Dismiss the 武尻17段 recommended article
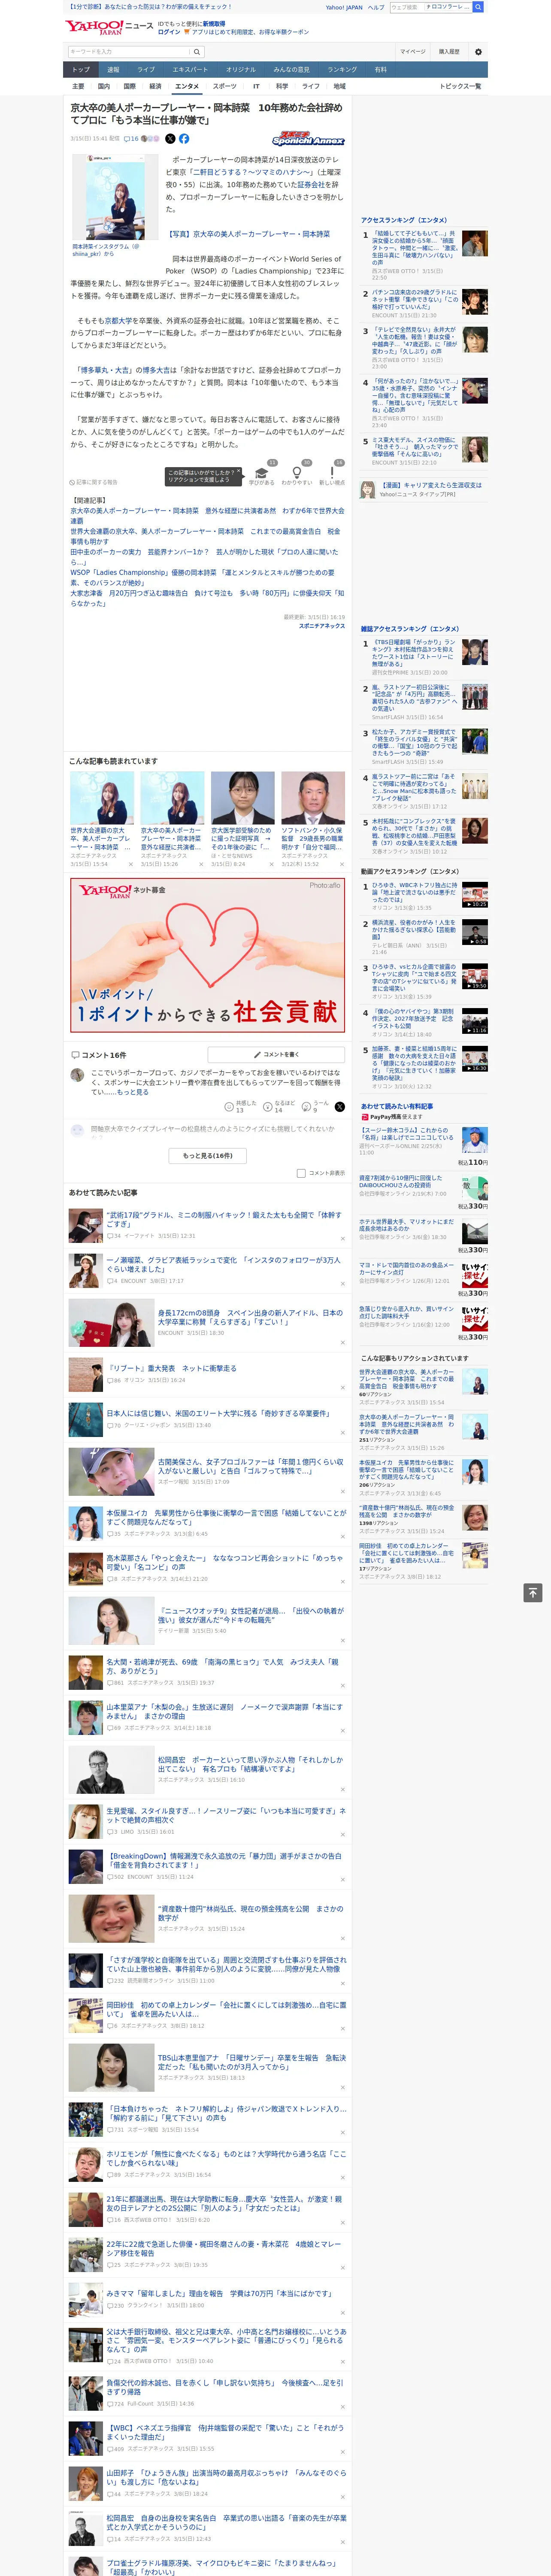This screenshot has height=2576, width=551. pyautogui.click(x=342, y=1238)
